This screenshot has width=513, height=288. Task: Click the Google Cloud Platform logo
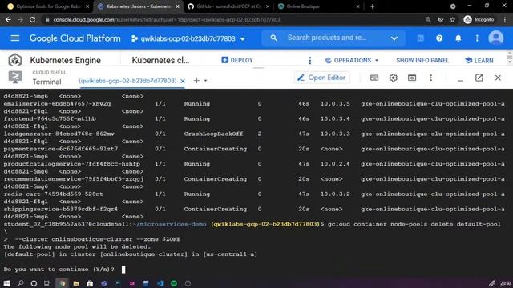click(x=75, y=38)
